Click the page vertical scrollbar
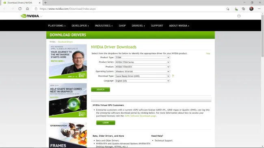 click(262, 36)
